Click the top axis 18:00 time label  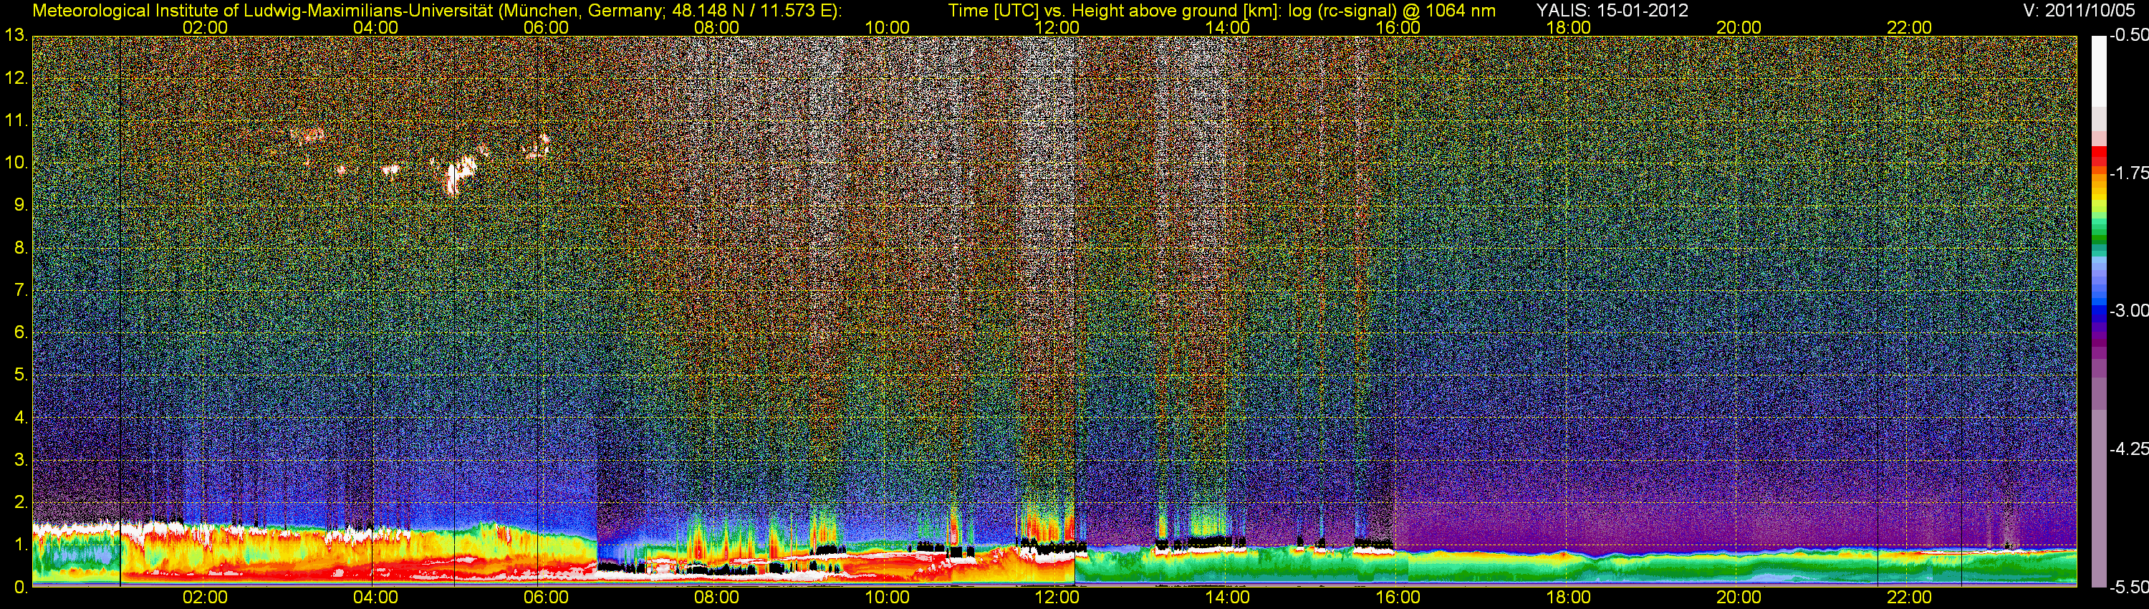coord(1568,27)
